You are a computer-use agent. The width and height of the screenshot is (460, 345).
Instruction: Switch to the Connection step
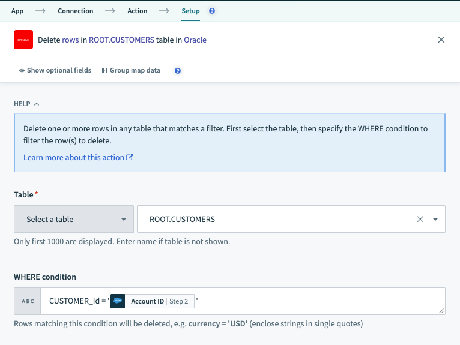coord(75,11)
